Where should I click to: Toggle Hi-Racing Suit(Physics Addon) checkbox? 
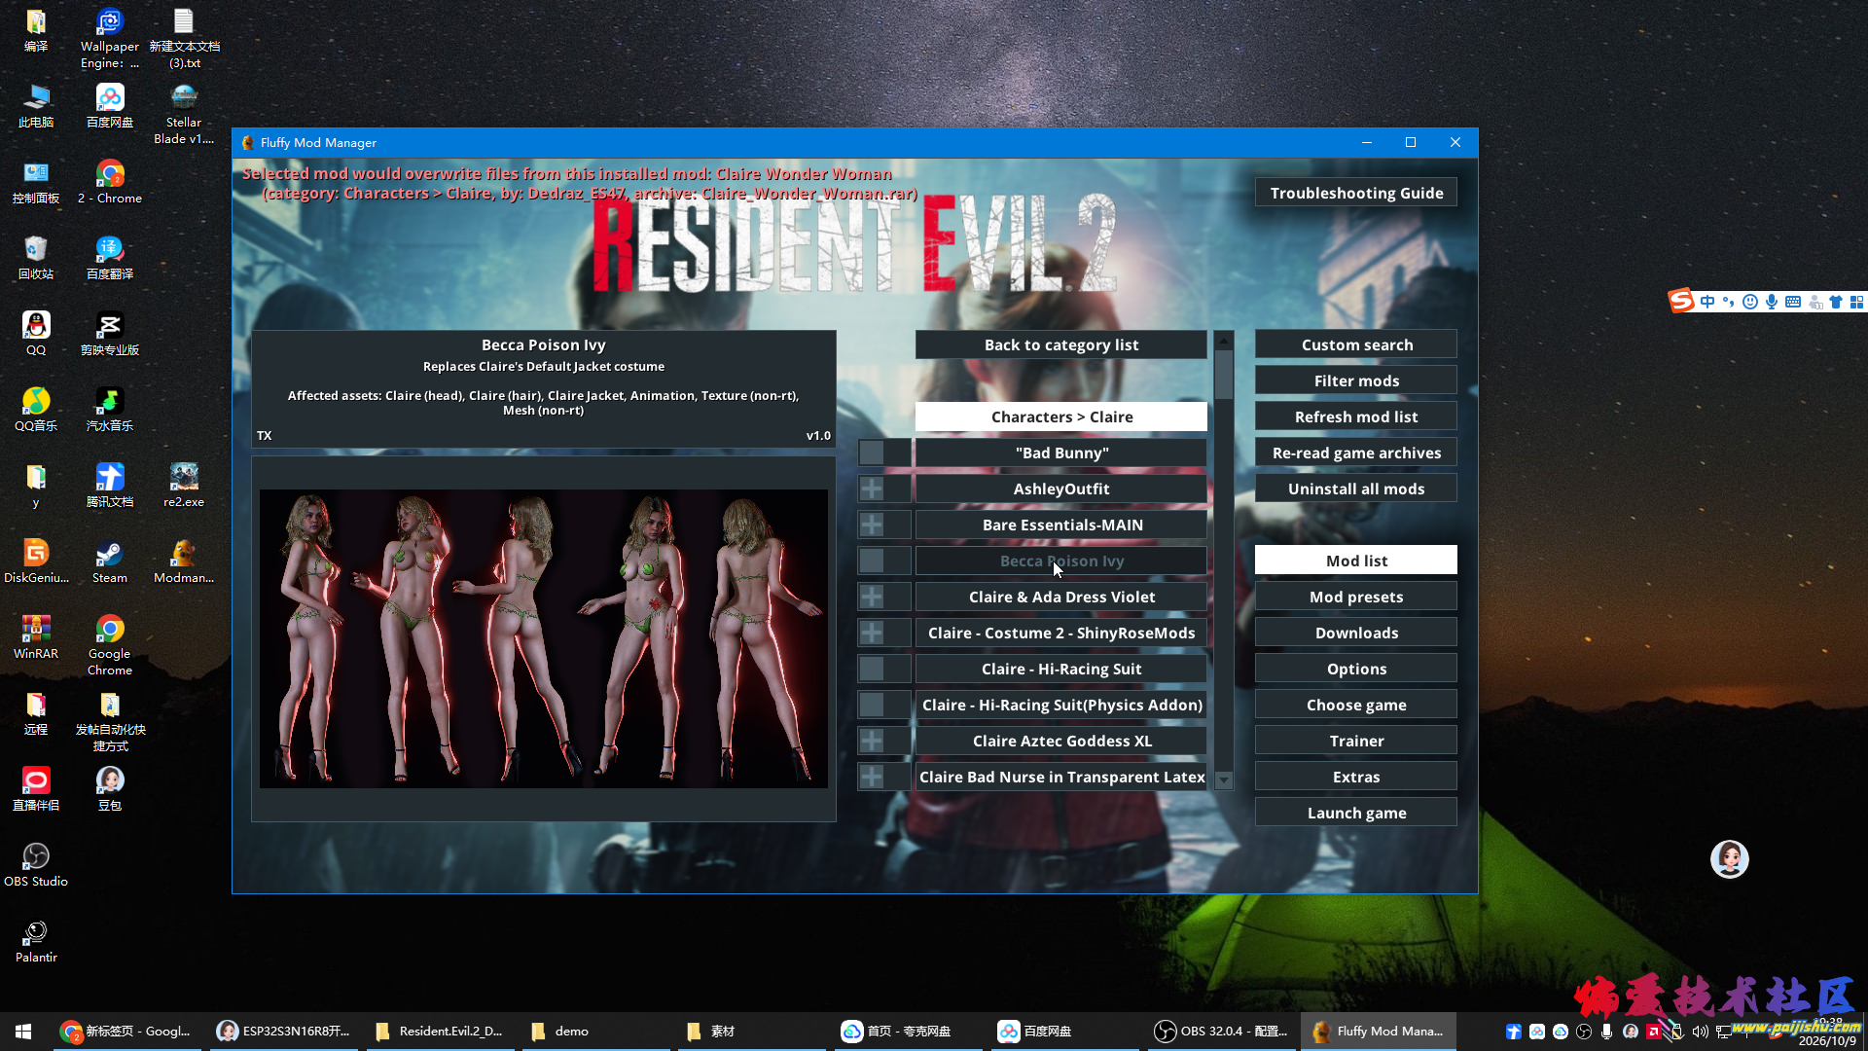[872, 705]
